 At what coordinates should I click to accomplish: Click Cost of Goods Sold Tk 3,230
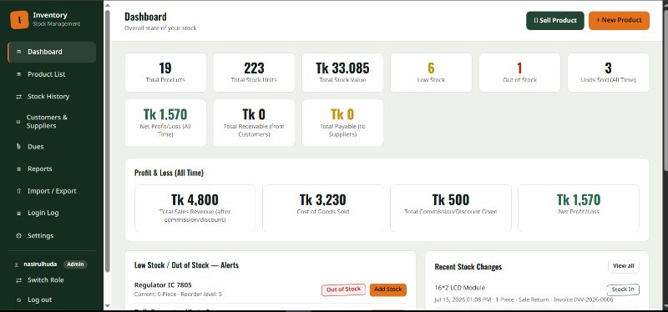tap(323, 209)
